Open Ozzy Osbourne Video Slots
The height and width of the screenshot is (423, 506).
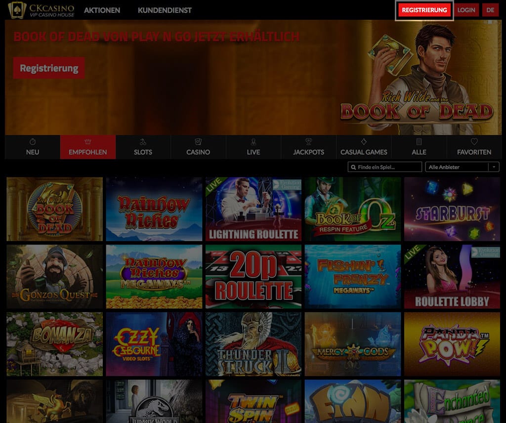coord(154,344)
